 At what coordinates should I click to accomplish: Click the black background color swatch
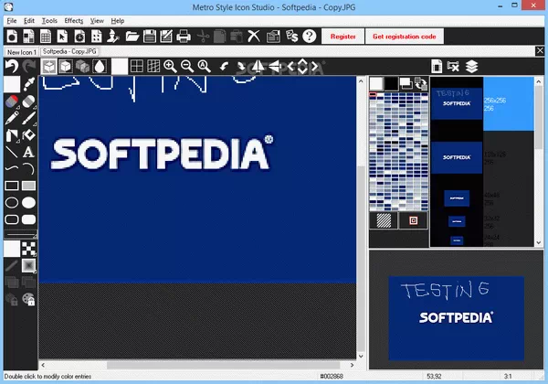coord(391,83)
